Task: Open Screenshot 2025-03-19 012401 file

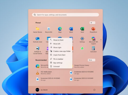Action: 82,79
